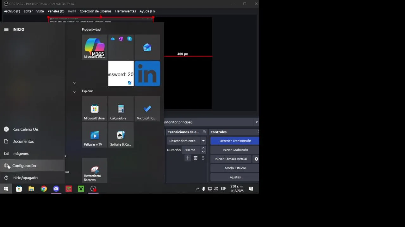Screen dimensions: 405x227
Task: Show hidden system tray icons
Action: click(197, 189)
